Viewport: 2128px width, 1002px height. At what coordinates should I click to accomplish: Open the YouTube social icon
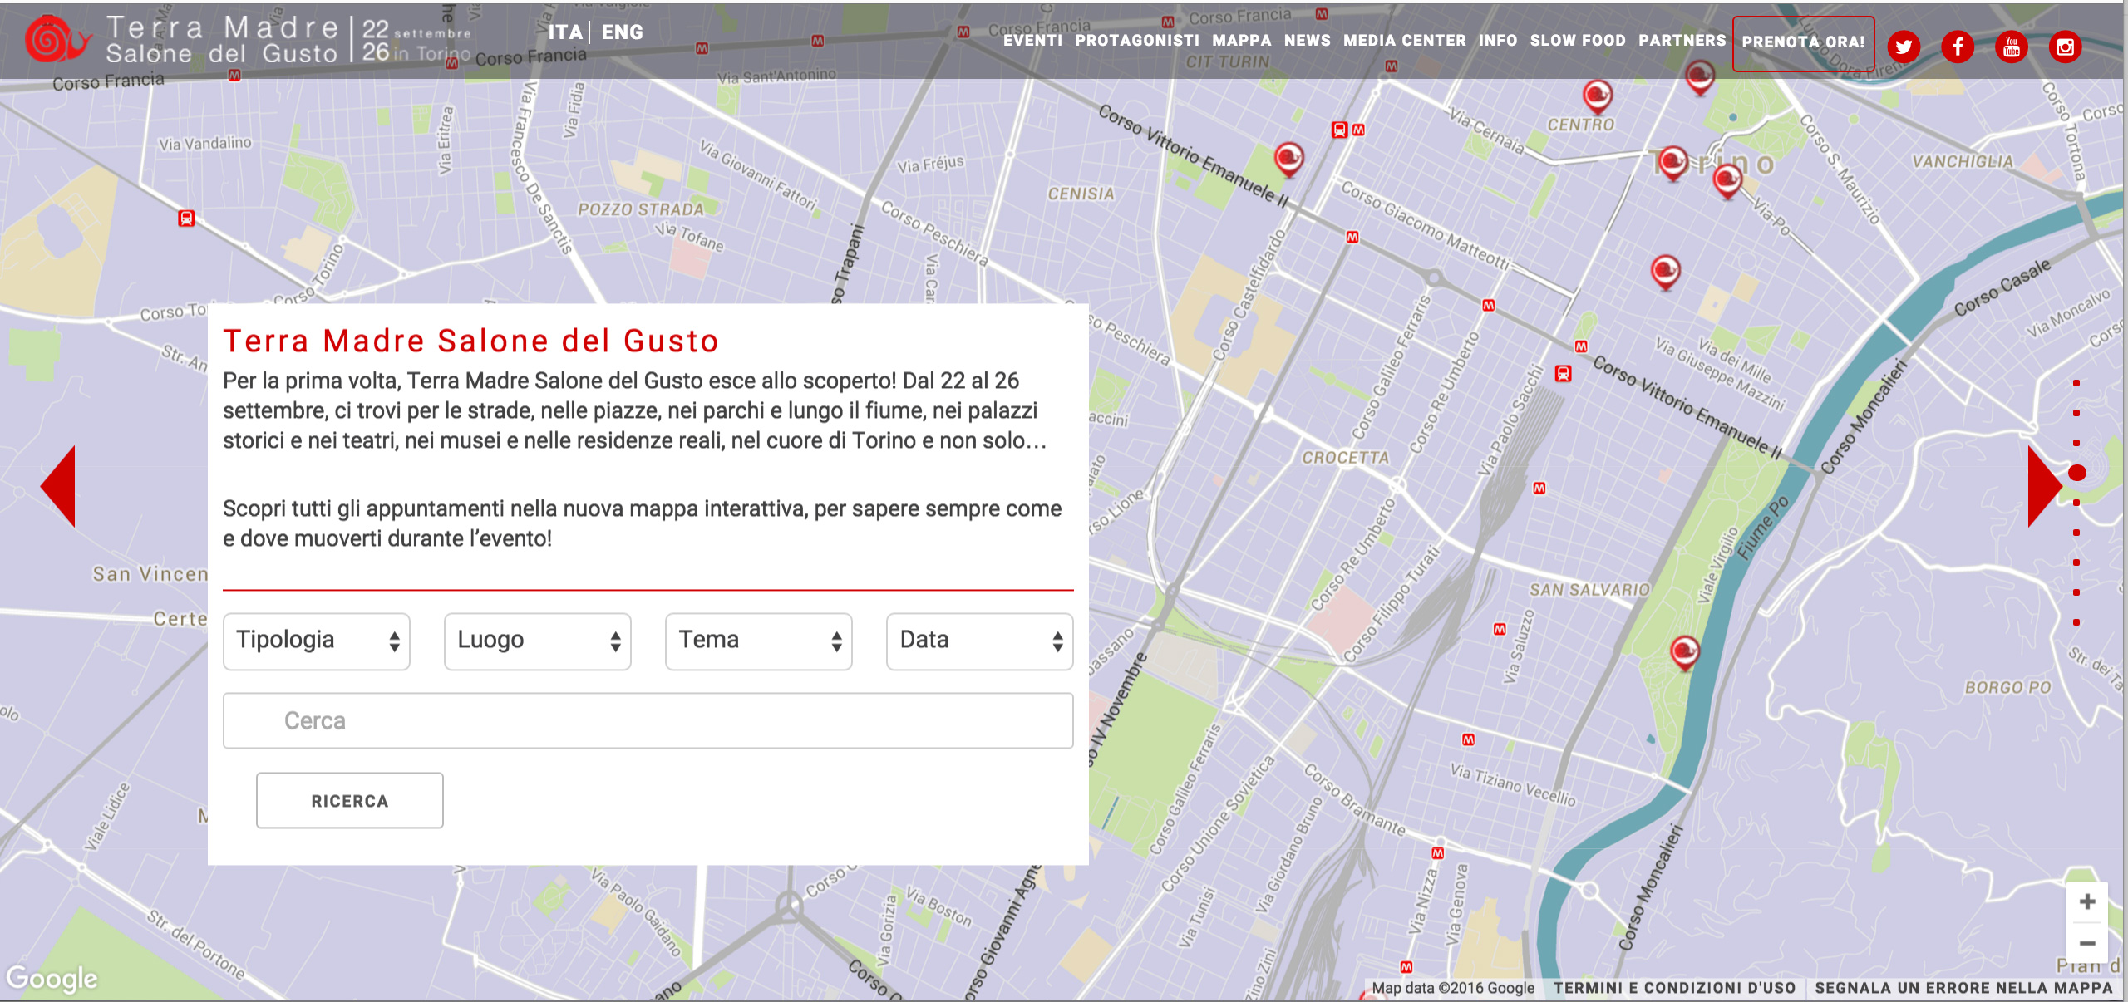2012,47
